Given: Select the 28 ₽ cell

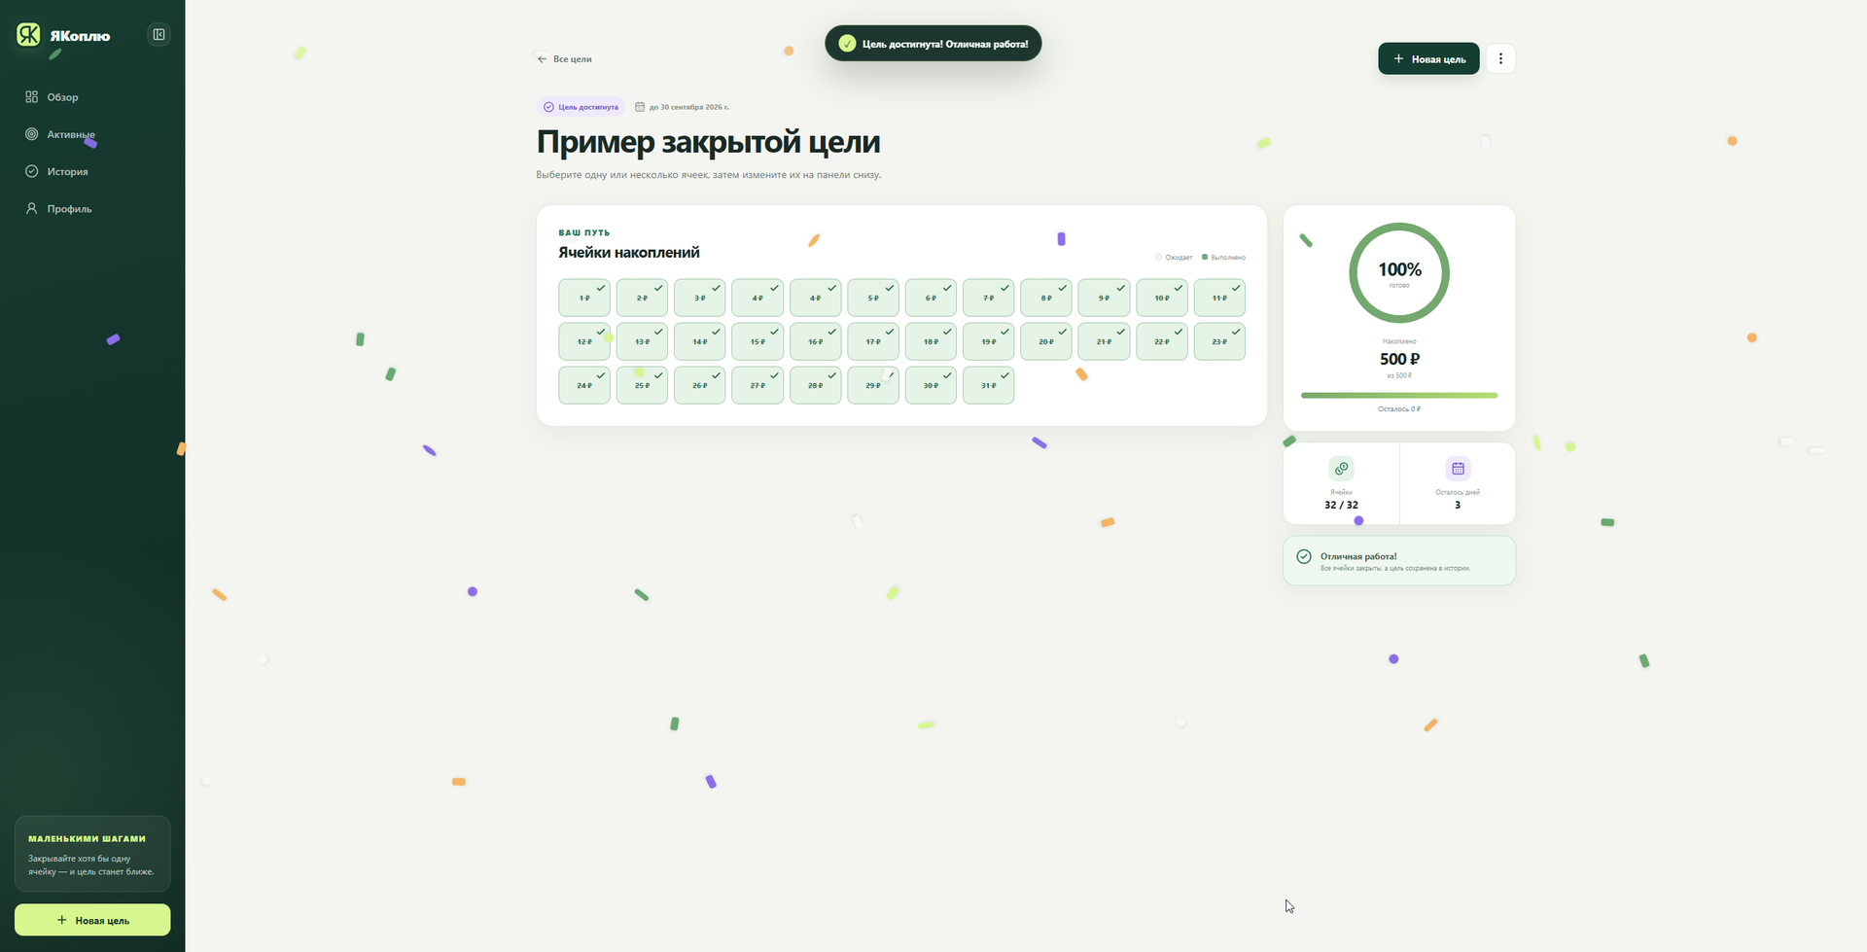Looking at the screenshot, I should (815, 385).
